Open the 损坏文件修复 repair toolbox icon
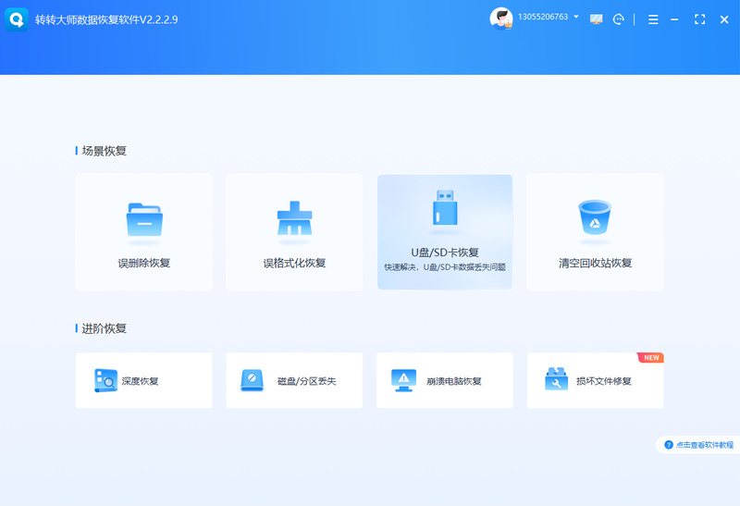Screen dimensions: 740x506 tap(557, 379)
